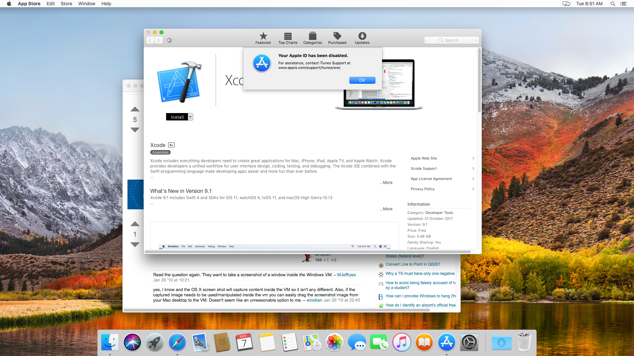Open 'Convert Line to Point in QGIS?' link

click(413, 264)
